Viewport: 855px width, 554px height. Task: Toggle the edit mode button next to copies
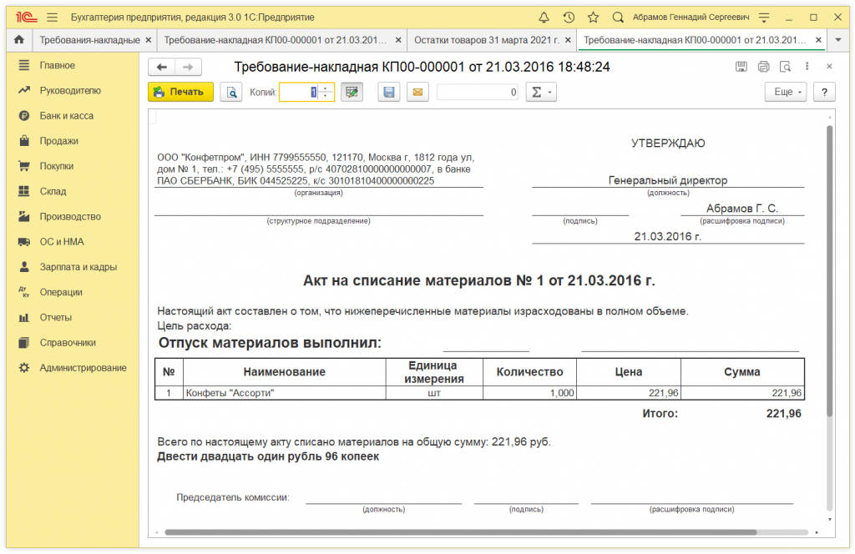[352, 93]
